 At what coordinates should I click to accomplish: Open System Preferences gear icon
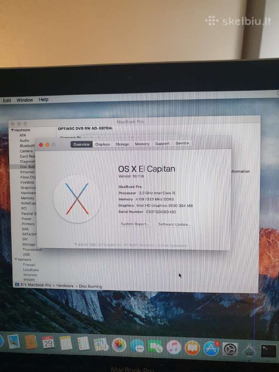(230, 349)
